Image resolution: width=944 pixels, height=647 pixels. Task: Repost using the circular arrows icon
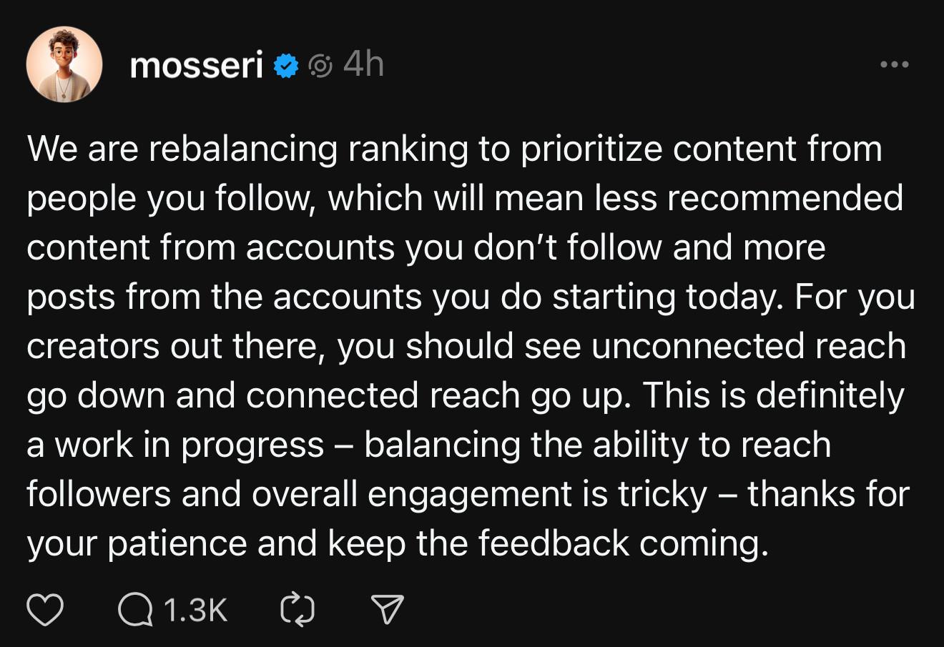pos(298,610)
